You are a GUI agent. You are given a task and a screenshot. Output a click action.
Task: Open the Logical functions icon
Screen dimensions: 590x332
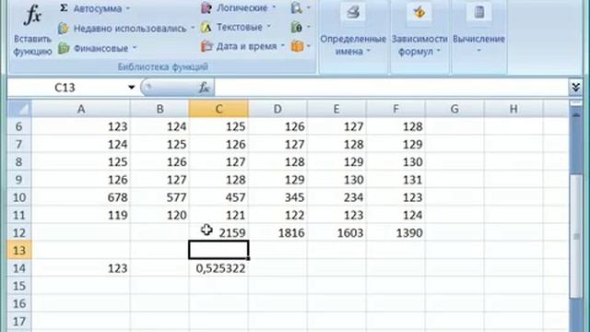(x=206, y=8)
